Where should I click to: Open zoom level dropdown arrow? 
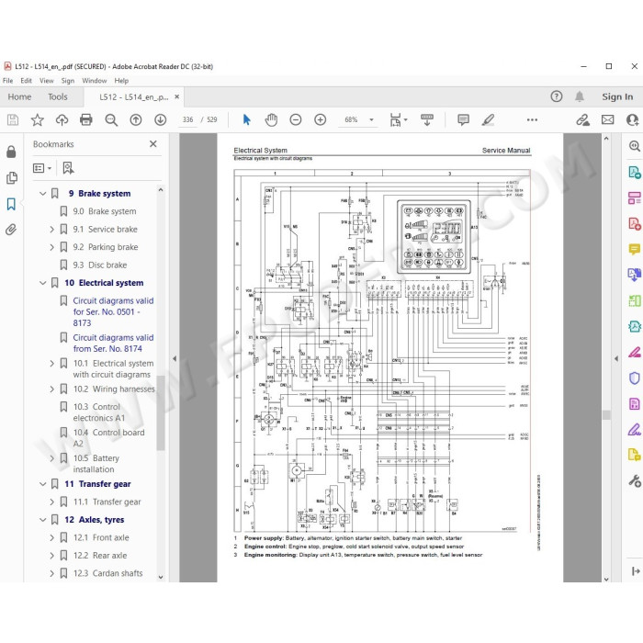pyautogui.click(x=371, y=119)
